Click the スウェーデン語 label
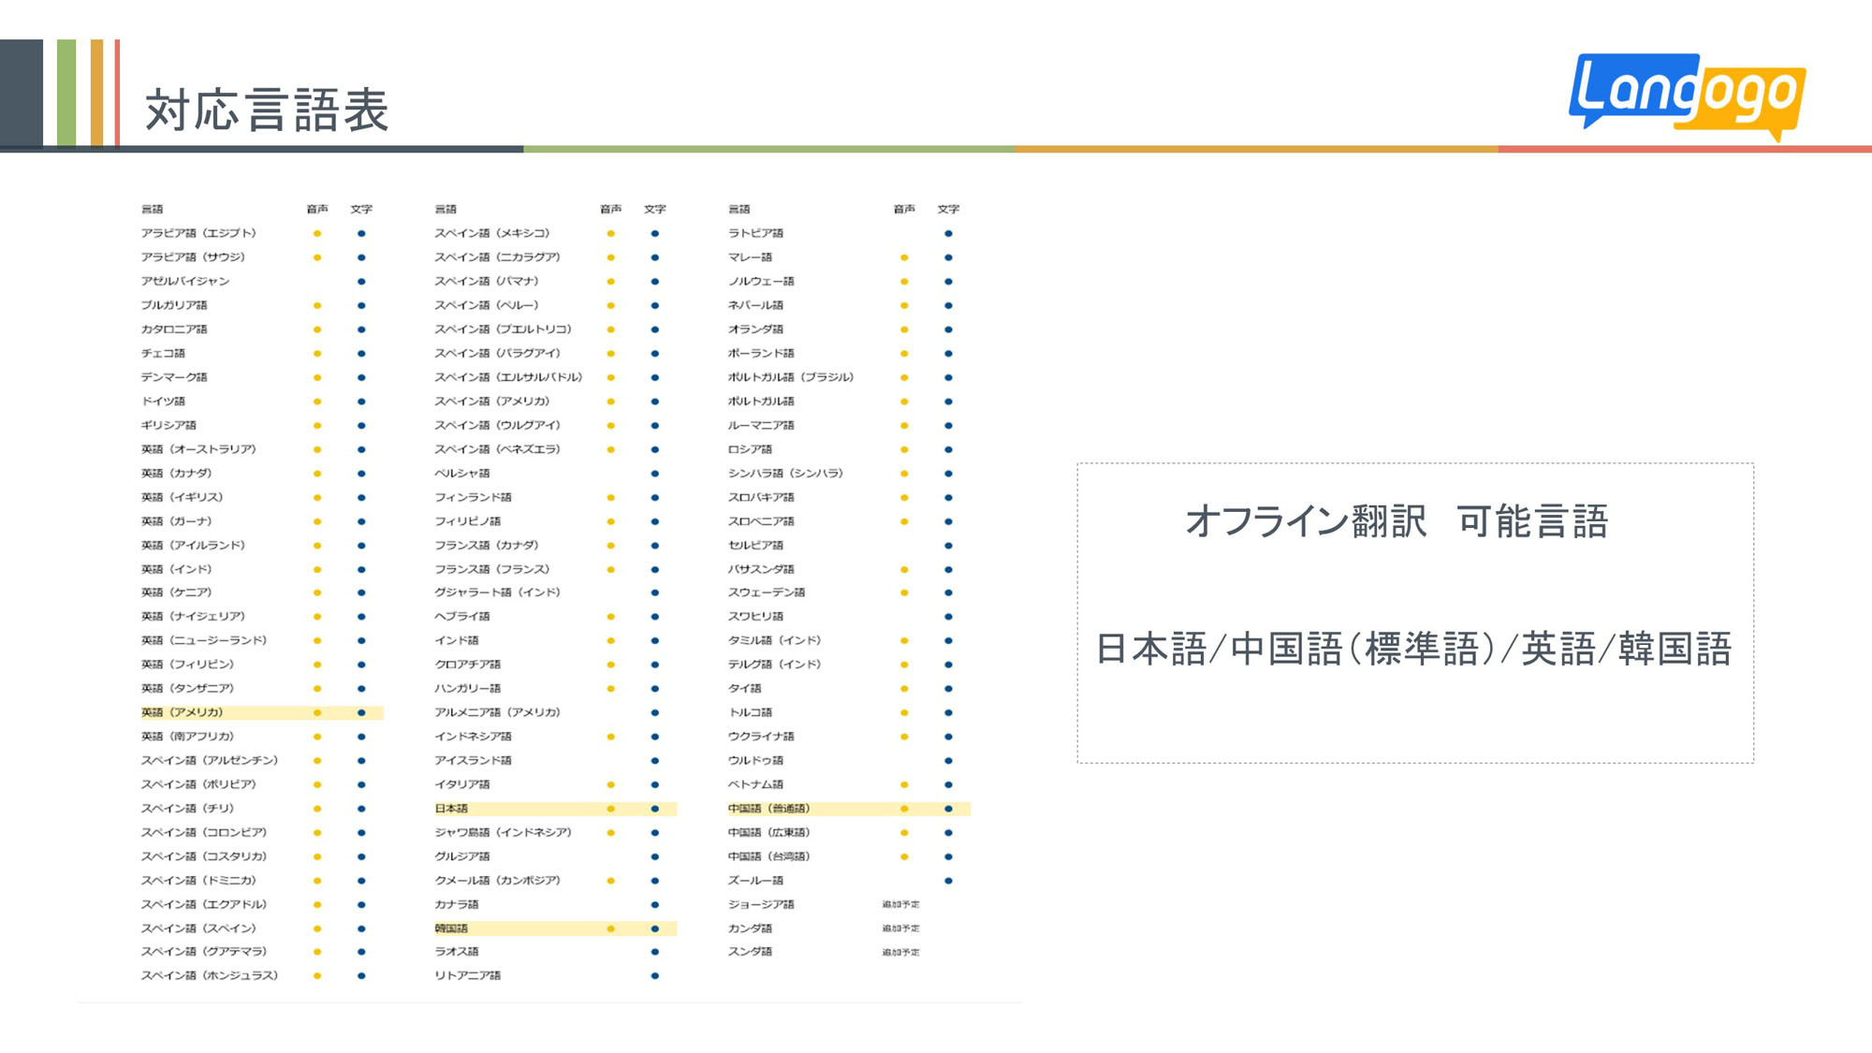The height and width of the screenshot is (1053, 1872). coord(767,592)
